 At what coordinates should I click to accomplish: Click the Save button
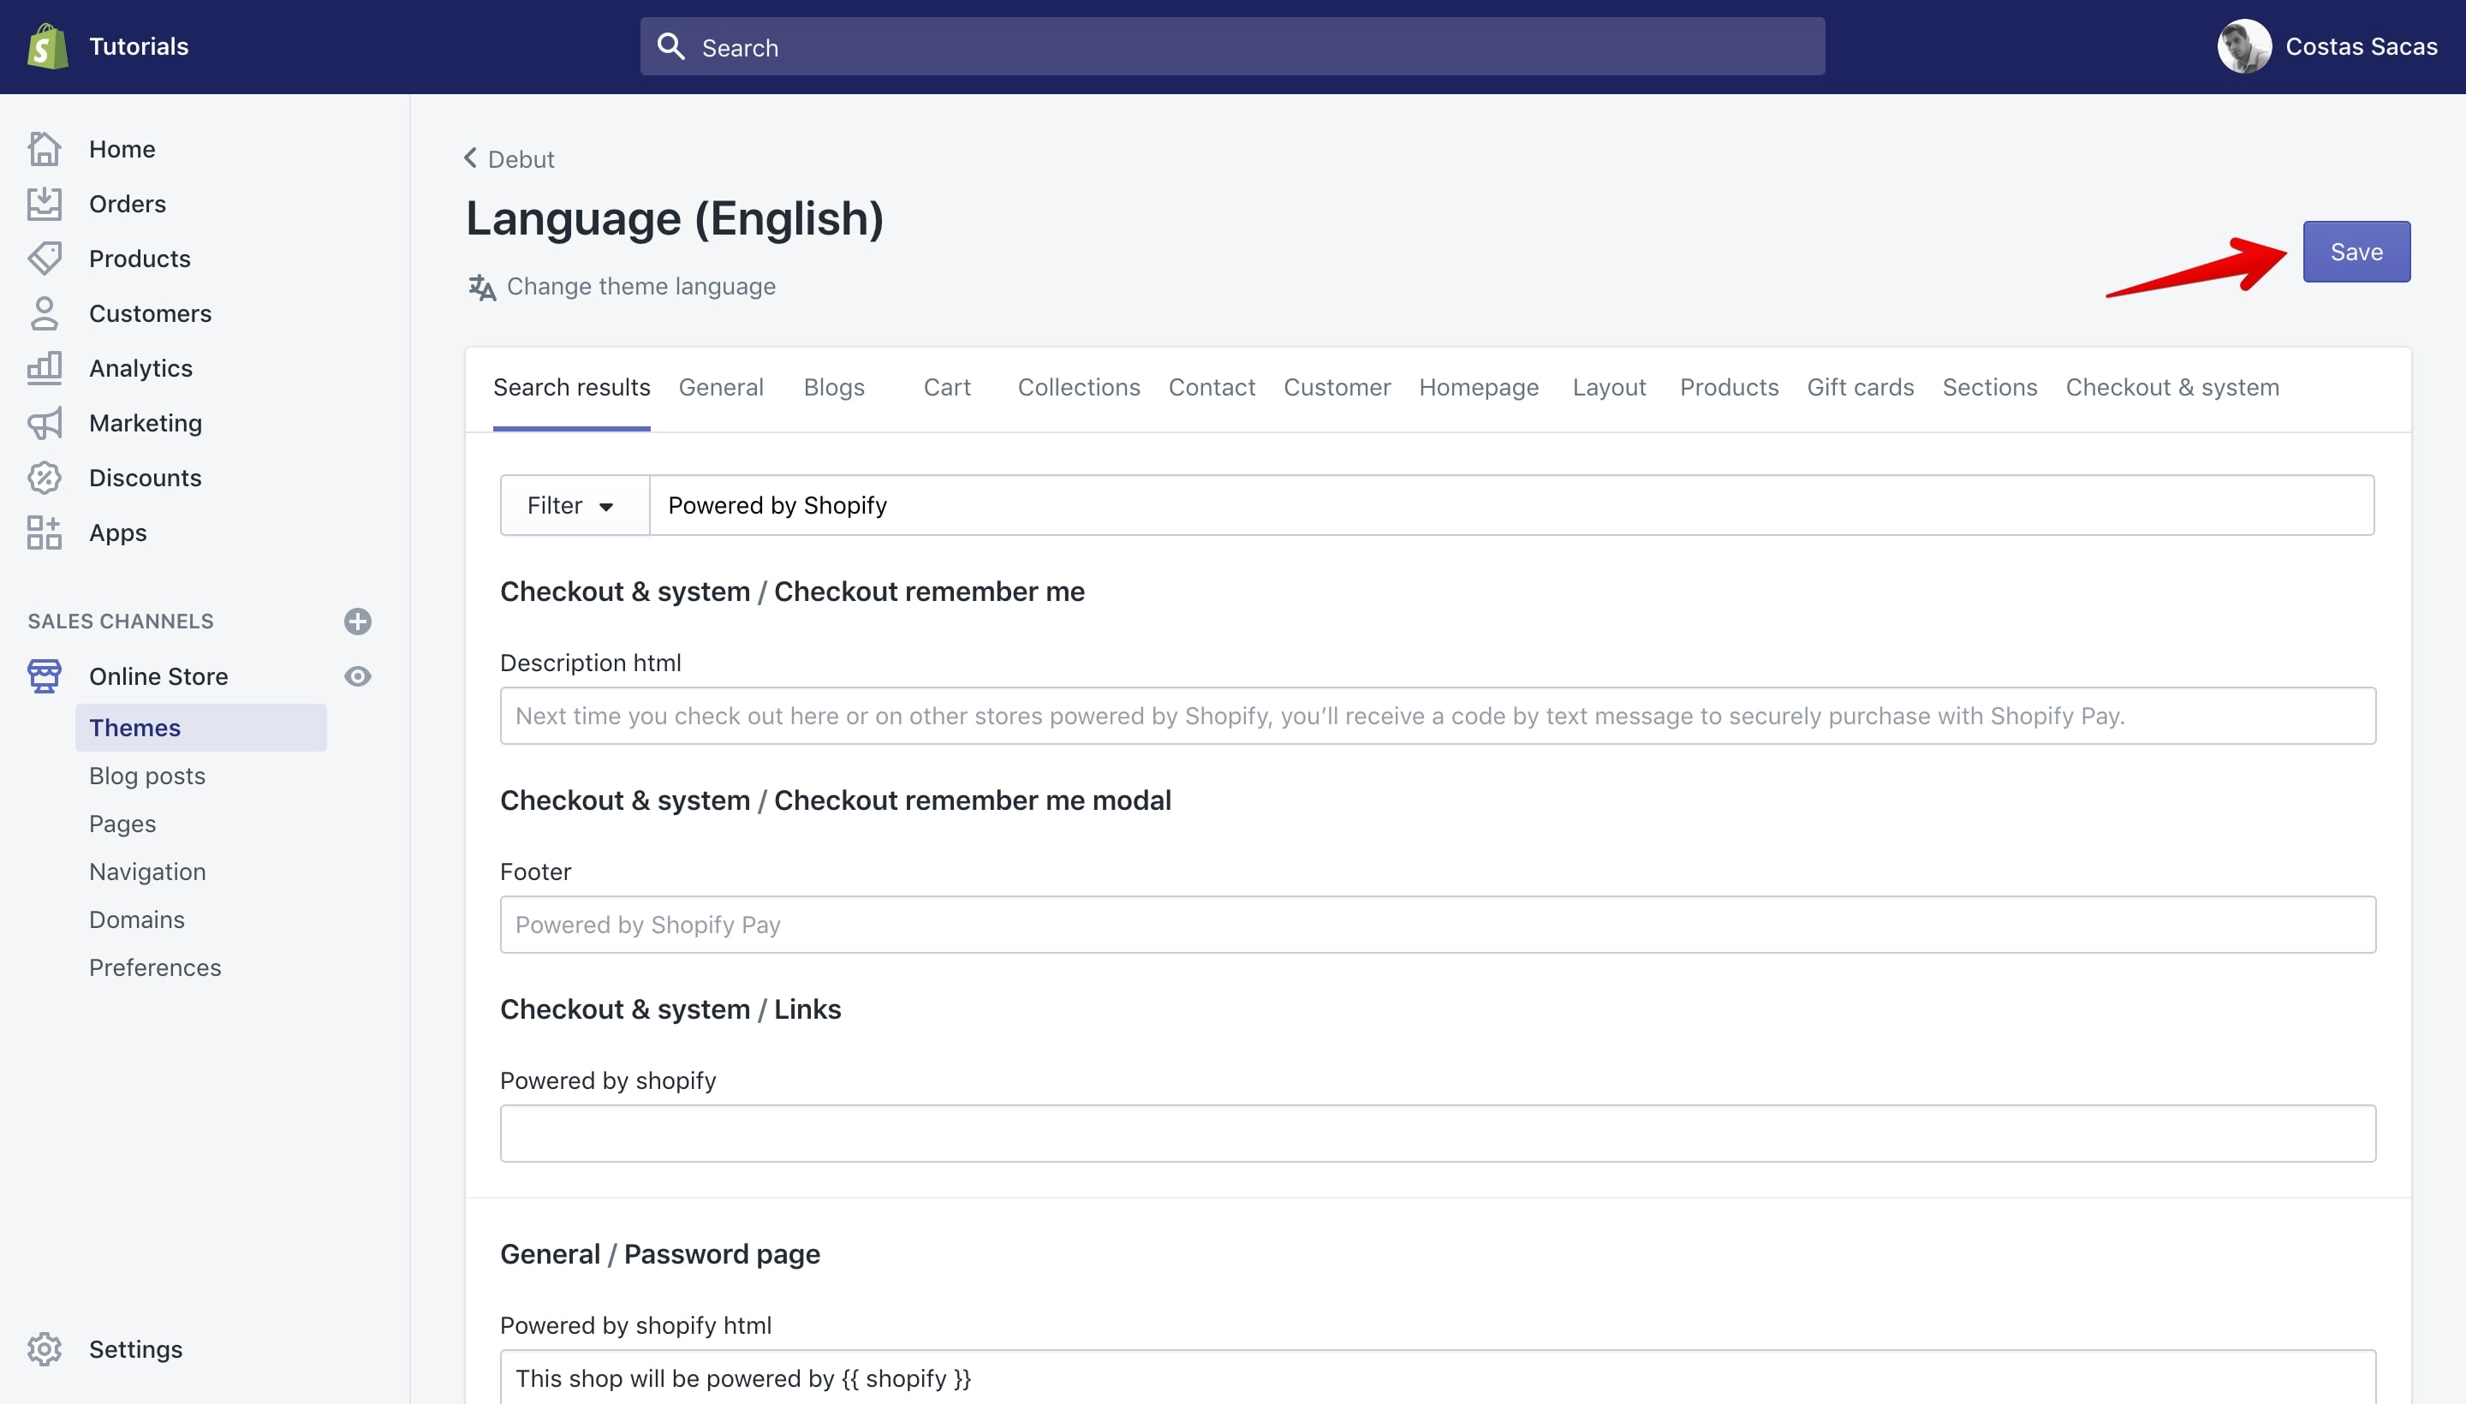[2356, 252]
